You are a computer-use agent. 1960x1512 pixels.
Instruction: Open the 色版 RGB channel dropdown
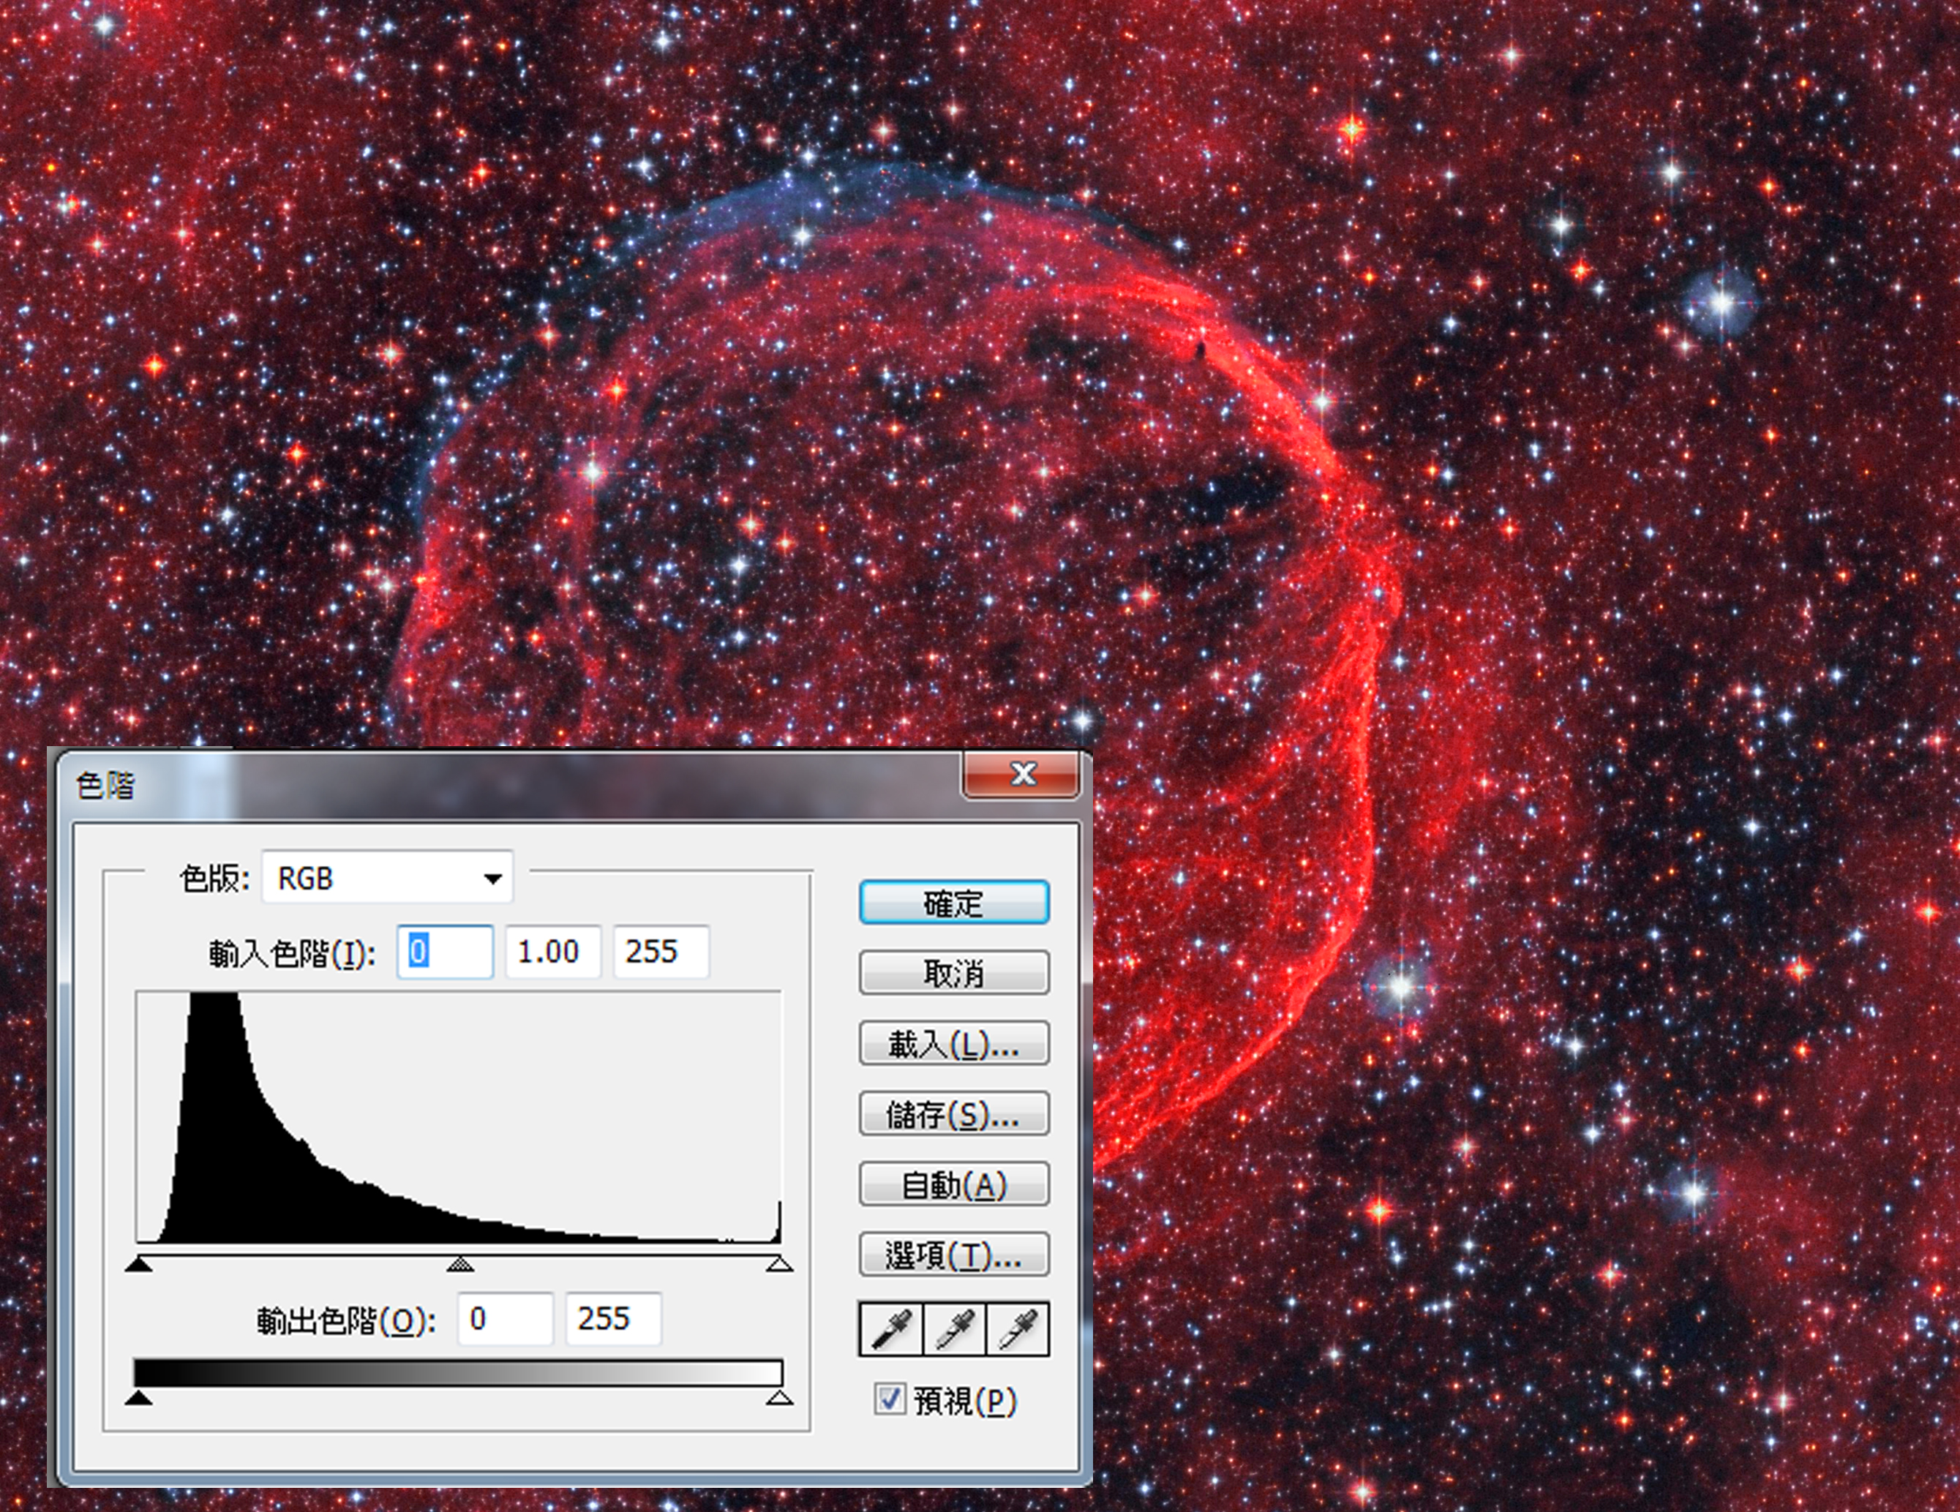[388, 878]
